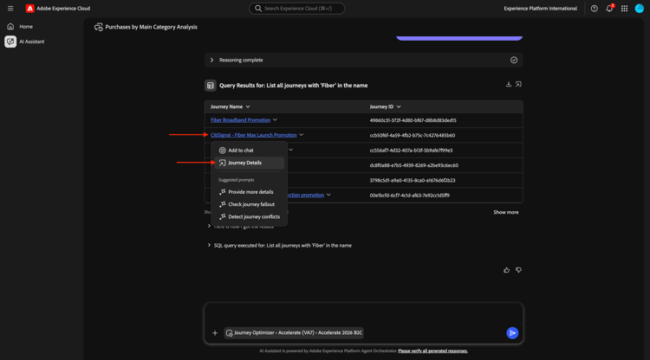Give a thumbs down to the response
650x360 pixels.
(518, 270)
